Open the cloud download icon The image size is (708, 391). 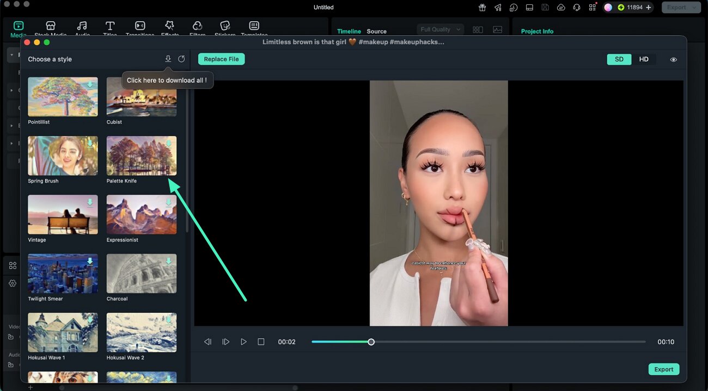coord(561,8)
